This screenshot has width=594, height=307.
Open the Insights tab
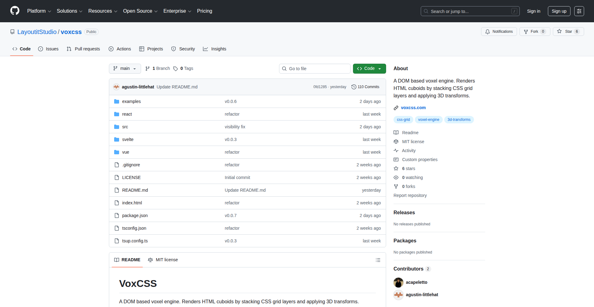(x=215, y=49)
